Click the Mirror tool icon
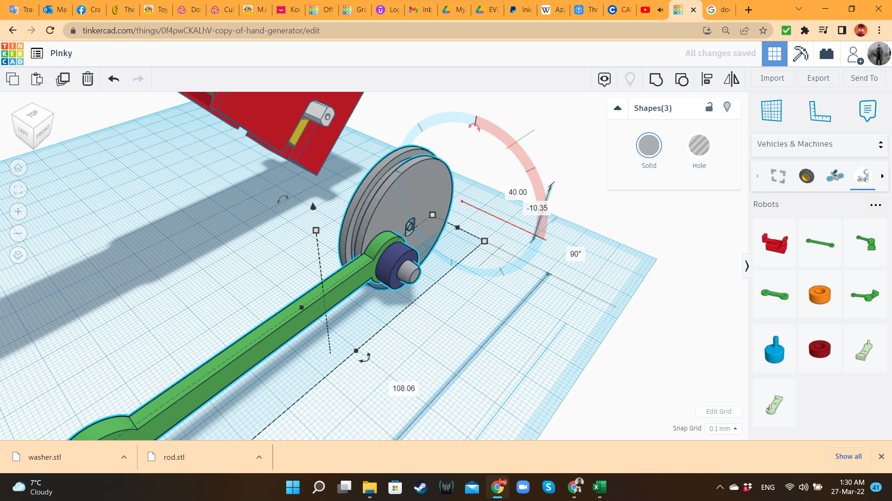Image resolution: width=892 pixels, height=501 pixels. 731,79
